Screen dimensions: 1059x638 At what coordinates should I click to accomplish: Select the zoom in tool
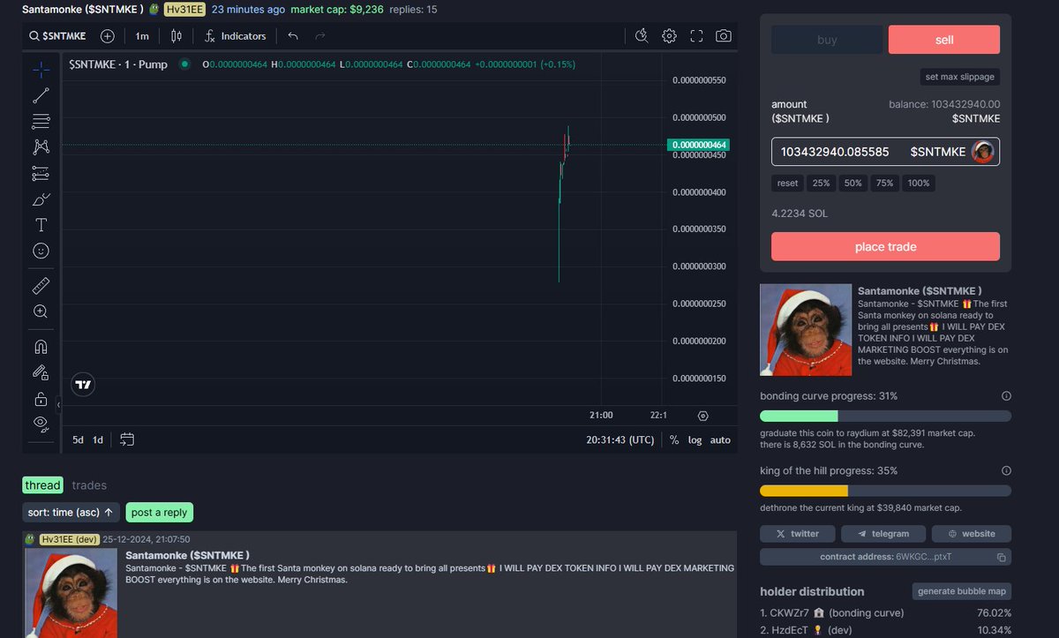(41, 311)
